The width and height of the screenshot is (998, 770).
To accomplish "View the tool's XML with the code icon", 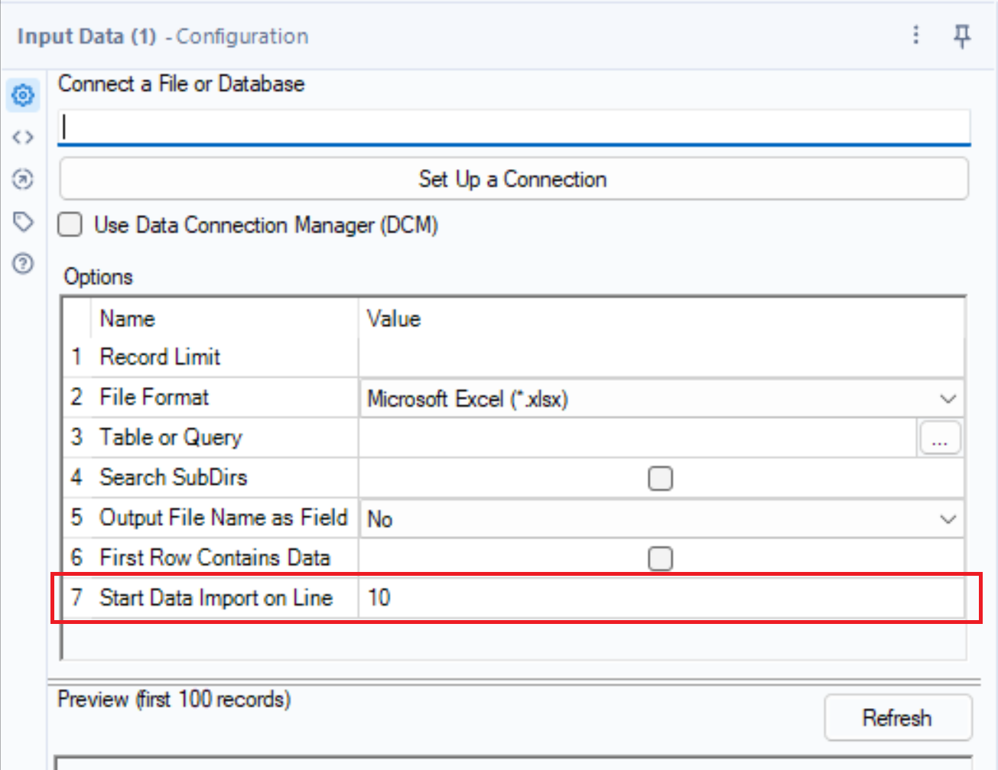I will [x=22, y=137].
